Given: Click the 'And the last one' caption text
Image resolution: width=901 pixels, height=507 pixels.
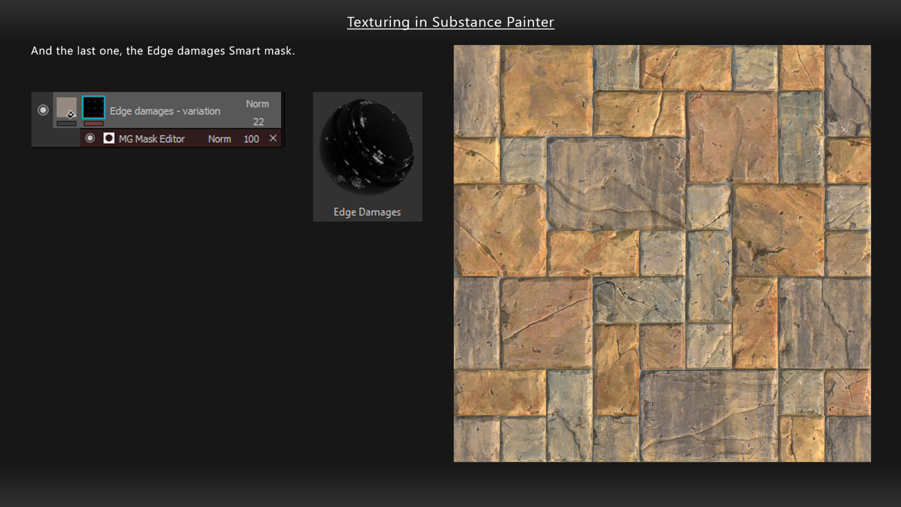Looking at the screenshot, I should (x=163, y=51).
